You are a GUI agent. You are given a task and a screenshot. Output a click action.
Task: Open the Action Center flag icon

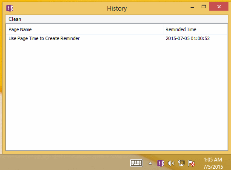click(191, 163)
